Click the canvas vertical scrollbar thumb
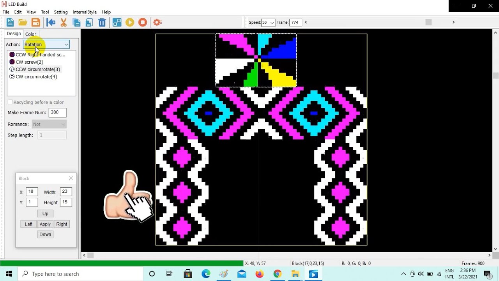Image resolution: width=499 pixels, height=281 pixels. (x=495, y=75)
